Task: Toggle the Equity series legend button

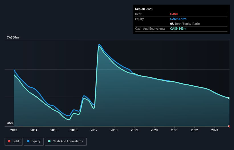Action: click(34, 141)
